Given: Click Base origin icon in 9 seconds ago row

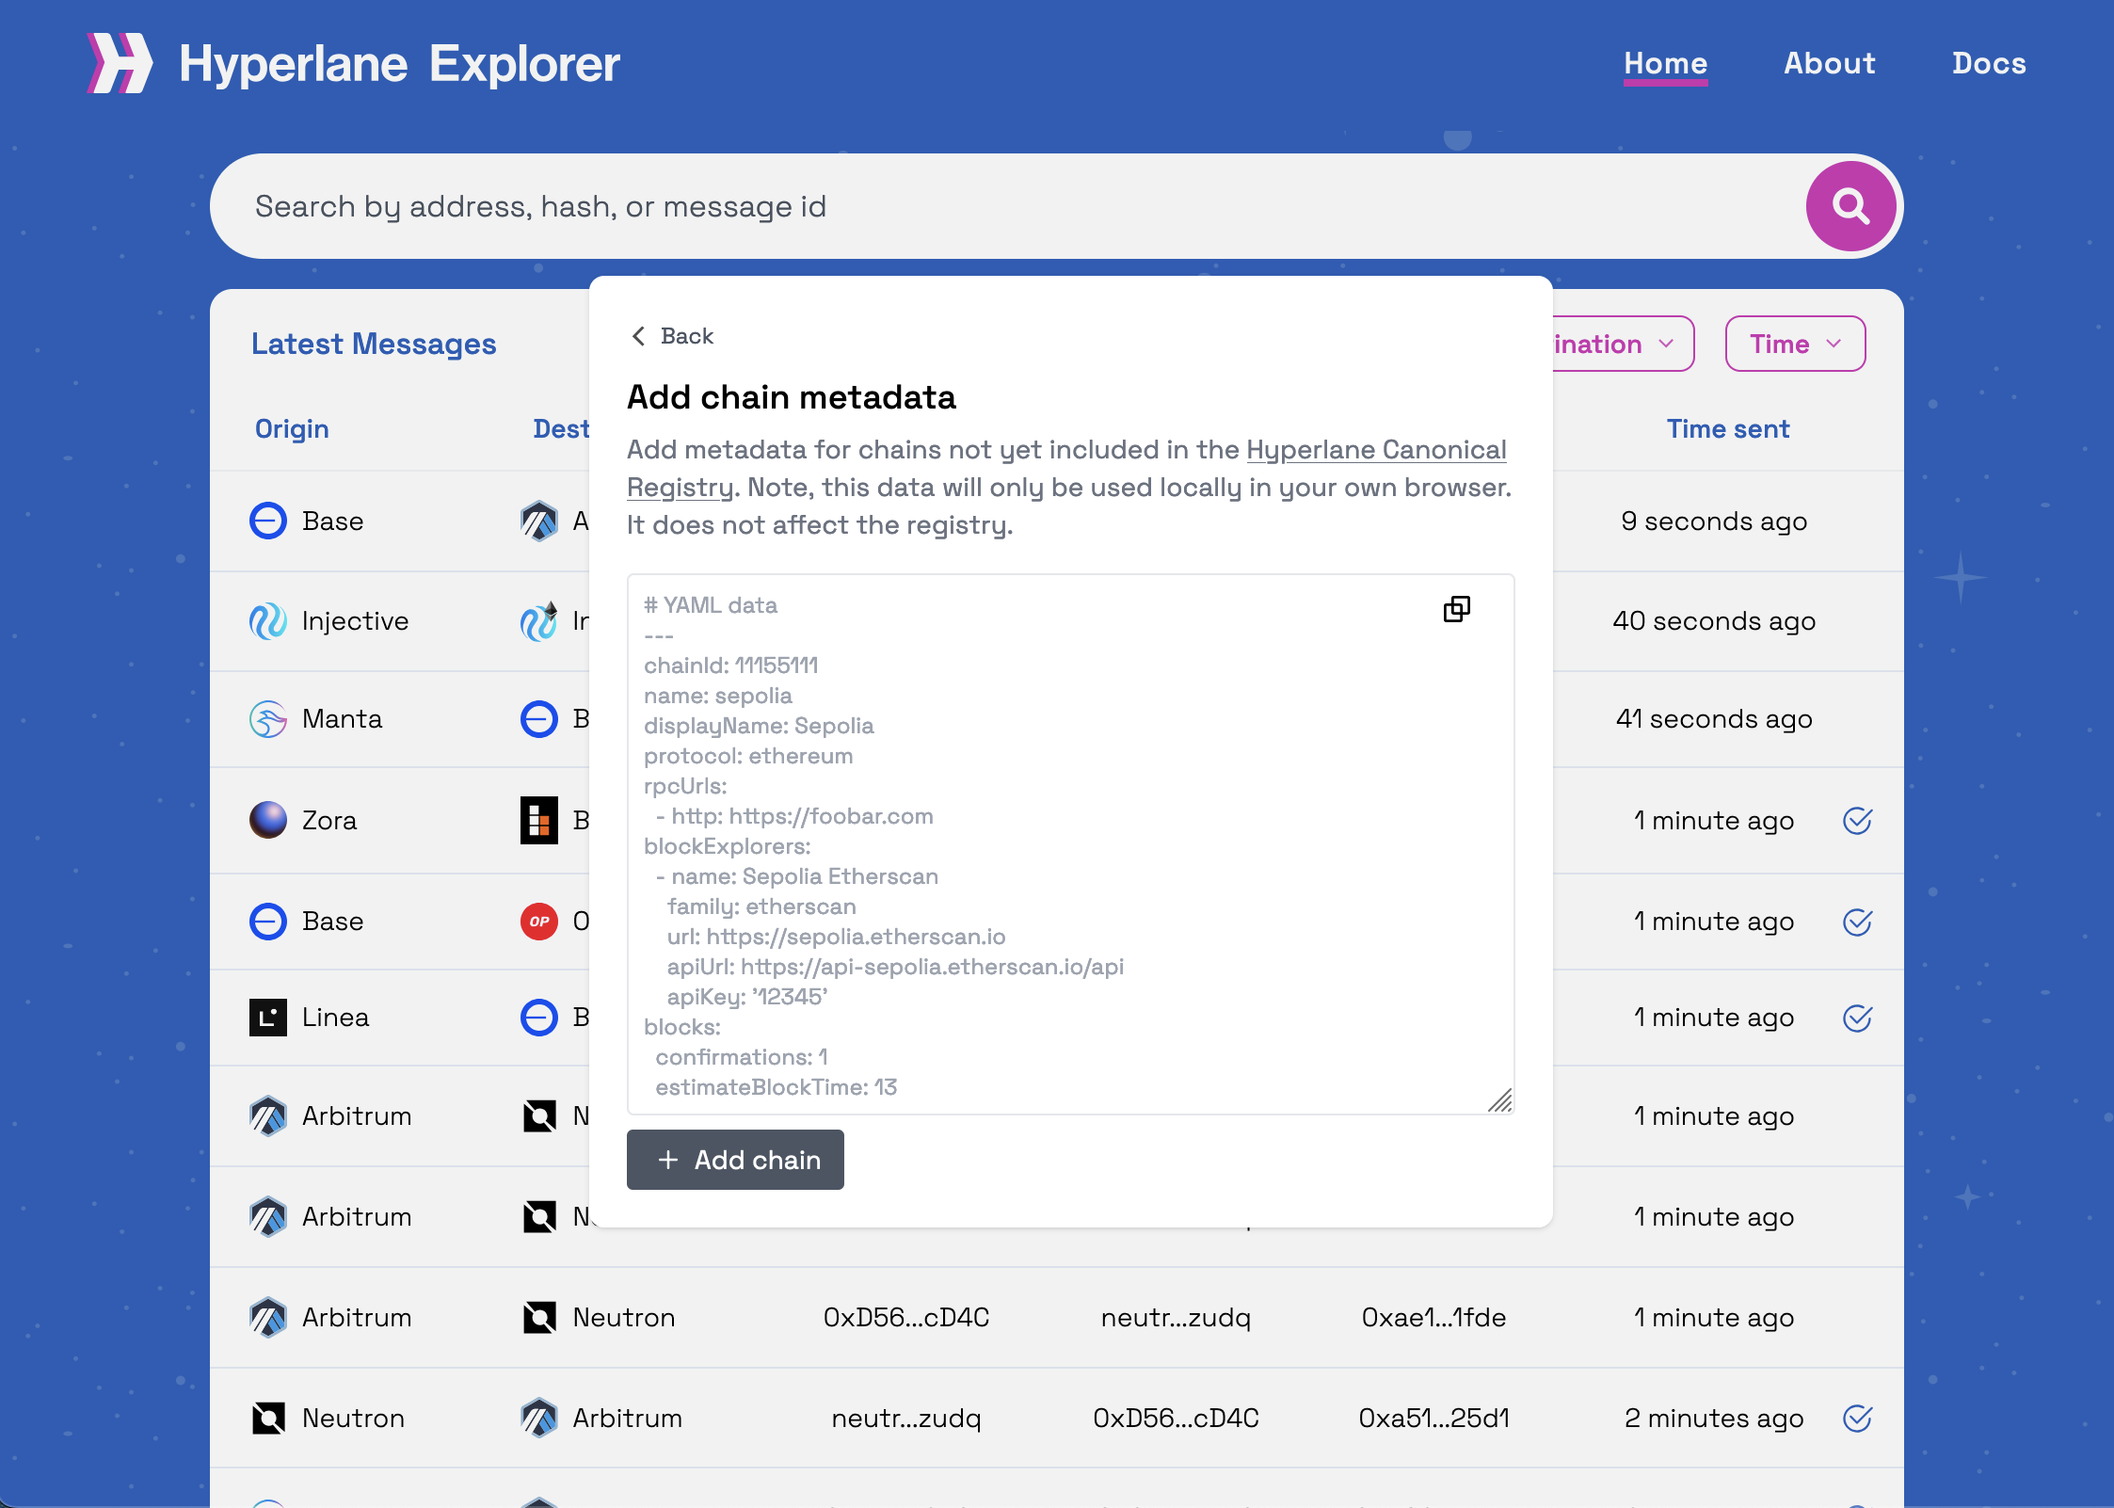Looking at the screenshot, I should (268, 521).
